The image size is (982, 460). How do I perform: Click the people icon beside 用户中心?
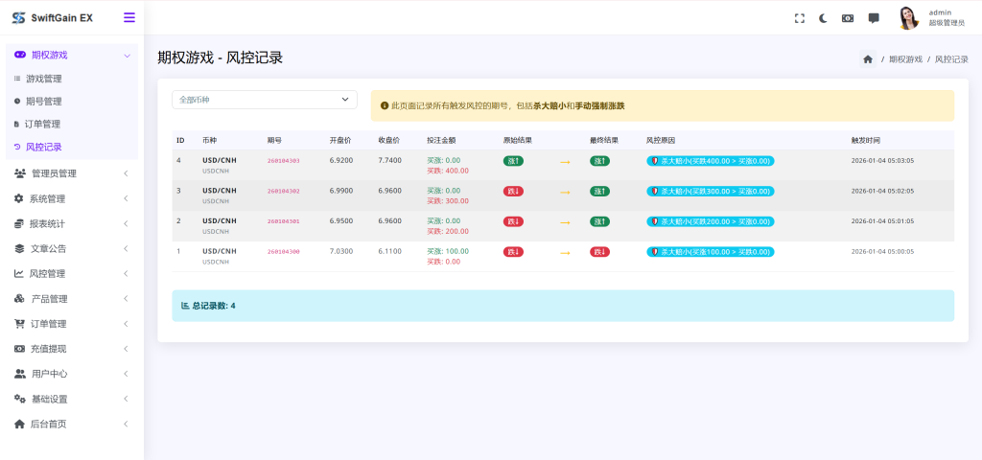tap(20, 374)
